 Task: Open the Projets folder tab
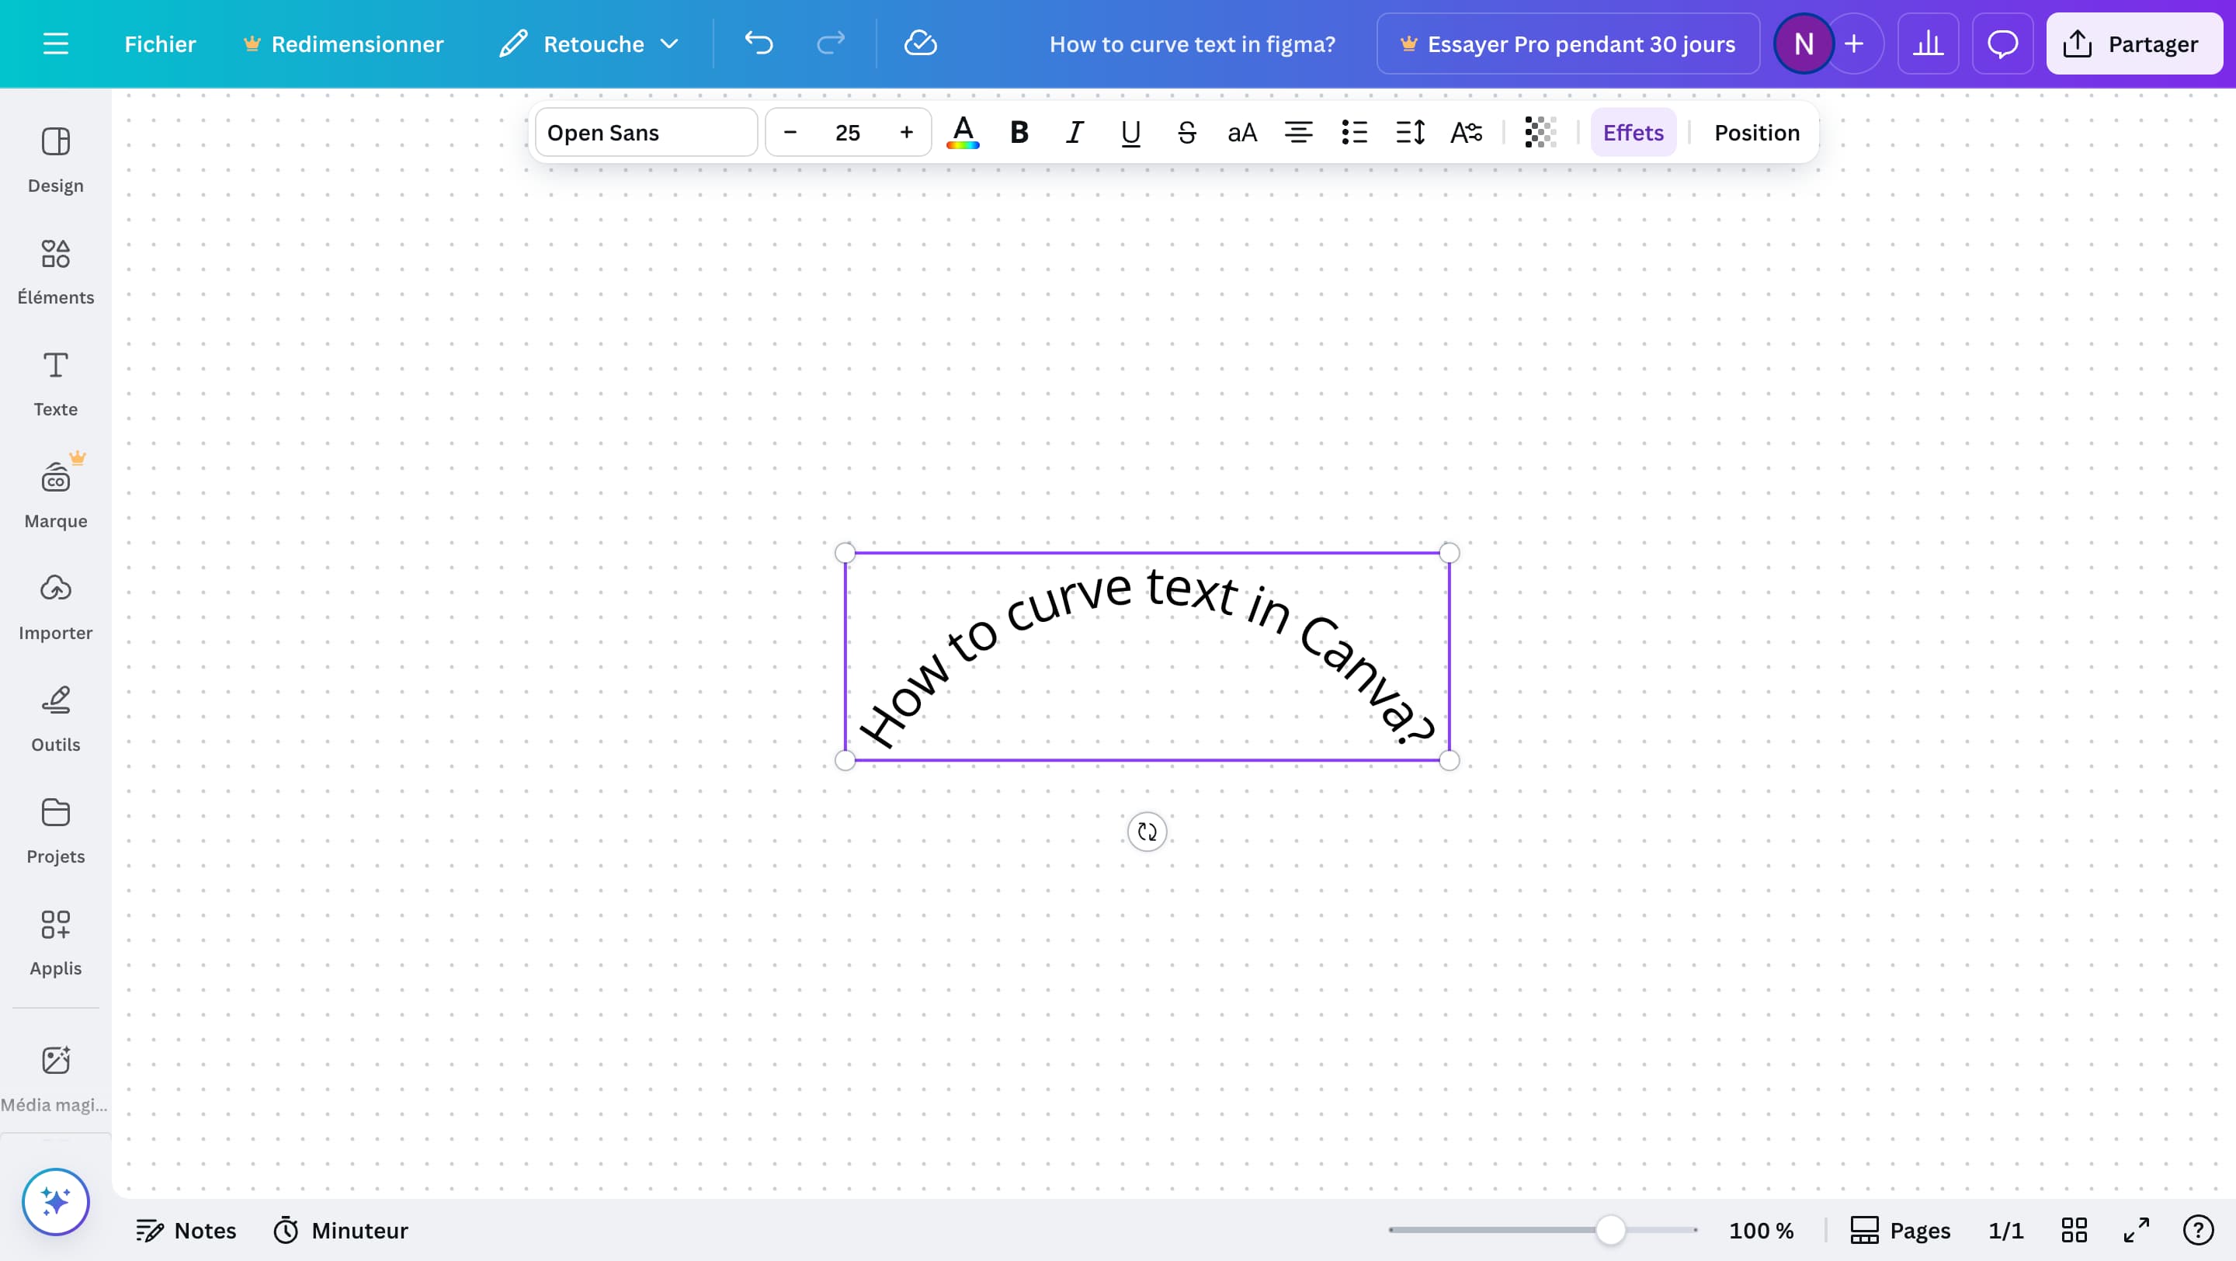[56, 832]
